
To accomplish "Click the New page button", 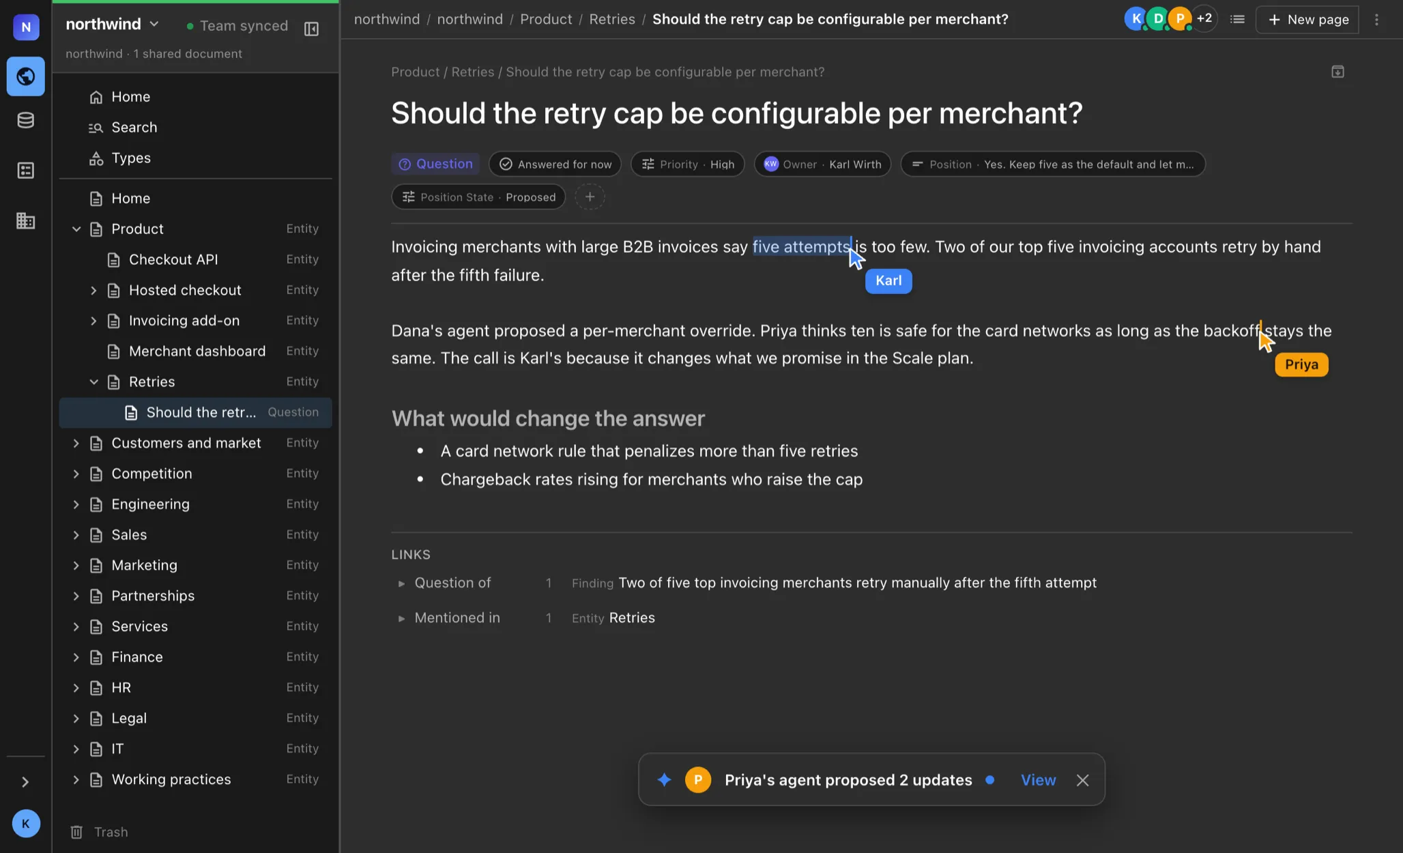I will coord(1307,20).
